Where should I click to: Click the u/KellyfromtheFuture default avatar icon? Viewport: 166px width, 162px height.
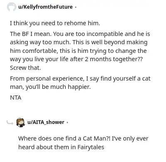tap(11, 7)
